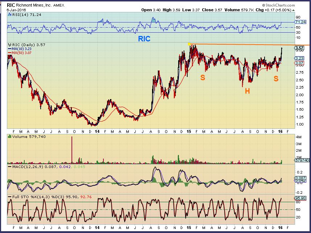The image size is (311, 233).
Task: Click the right-shoulder S annotation near December 2015
Action: click(x=276, y=78)
